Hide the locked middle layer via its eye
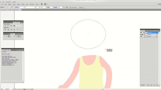The width and height of the screenshot is (161, 90). coord(141,34)
